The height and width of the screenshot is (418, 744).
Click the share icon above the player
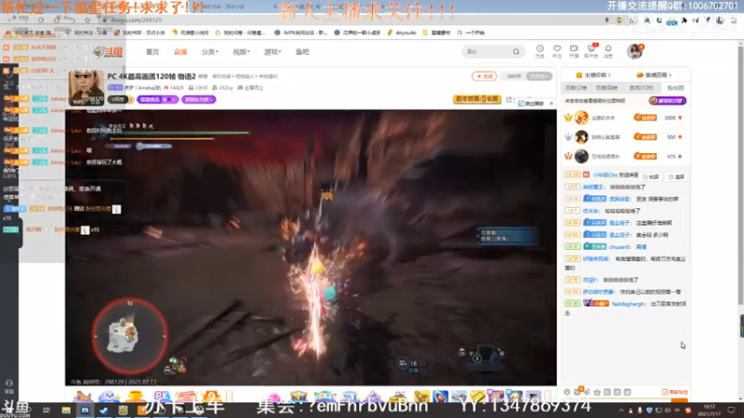(x=509, y=99)
